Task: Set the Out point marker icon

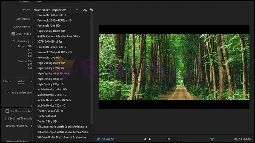Action: coord(150,139)
